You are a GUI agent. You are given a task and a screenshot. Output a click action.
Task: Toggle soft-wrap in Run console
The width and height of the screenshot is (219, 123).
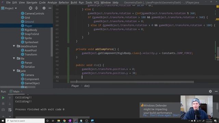coord(10,110)
